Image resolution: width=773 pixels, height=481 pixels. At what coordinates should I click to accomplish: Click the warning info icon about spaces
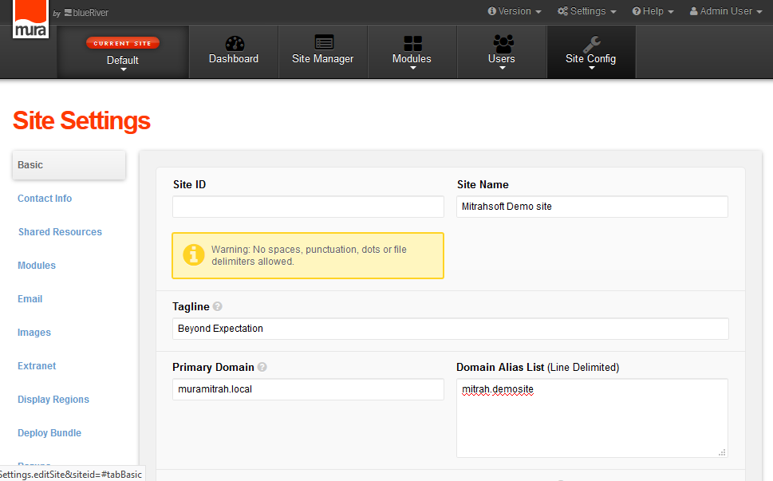pos(194,254)
